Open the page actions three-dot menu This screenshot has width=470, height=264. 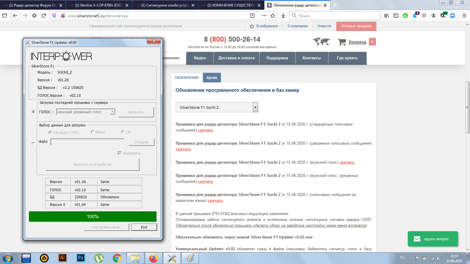(264, 16)
